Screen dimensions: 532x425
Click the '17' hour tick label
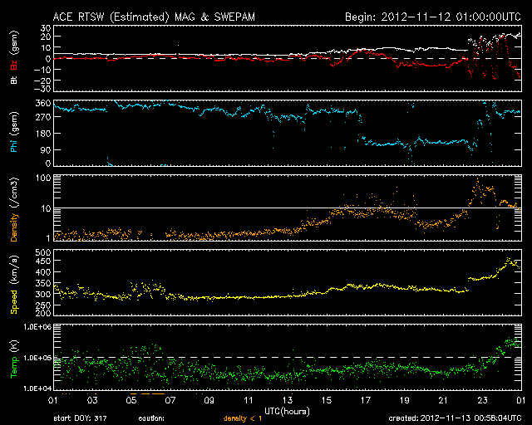coord(366,400)
